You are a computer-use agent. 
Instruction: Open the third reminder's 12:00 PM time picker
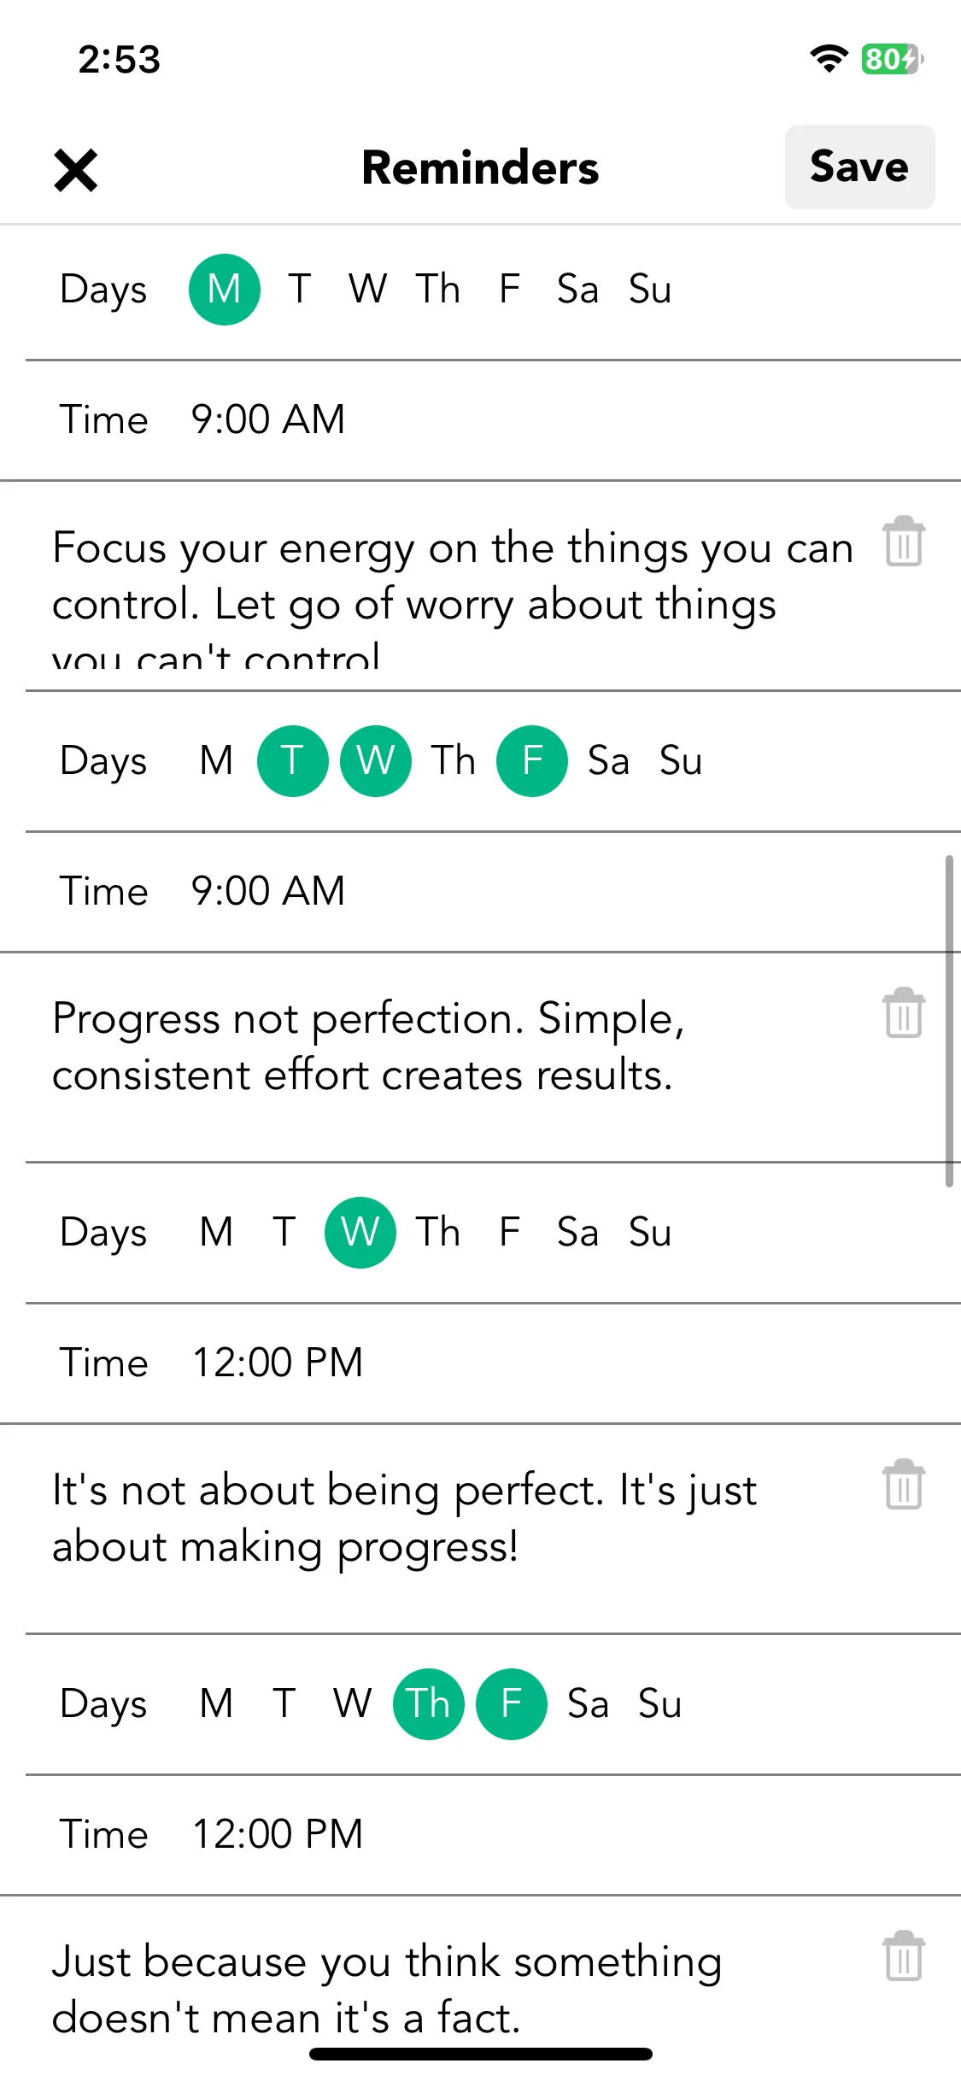click(x=278, y=1363)
